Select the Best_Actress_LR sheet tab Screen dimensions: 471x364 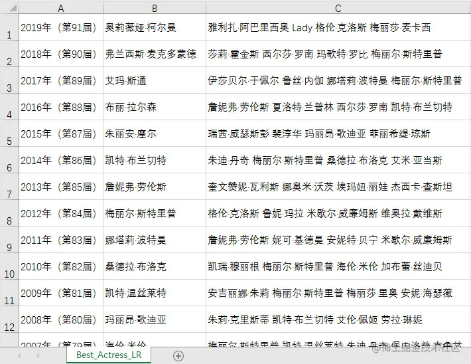coord(109,355)
